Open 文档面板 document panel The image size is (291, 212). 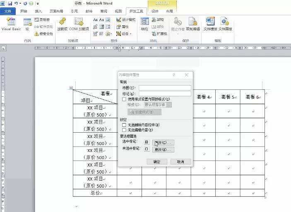(x=225, y=24)
